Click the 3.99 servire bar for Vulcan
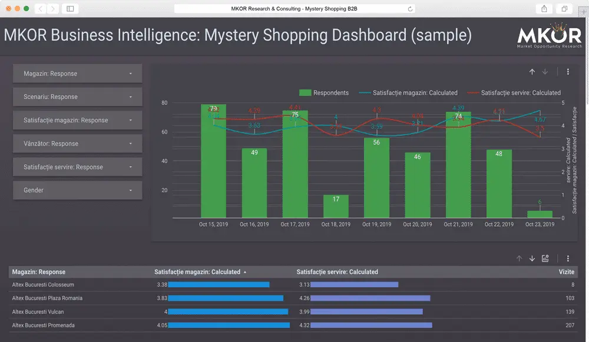Image resolution: width=589 pixels, height=342 pixels. tap(366, 311)
